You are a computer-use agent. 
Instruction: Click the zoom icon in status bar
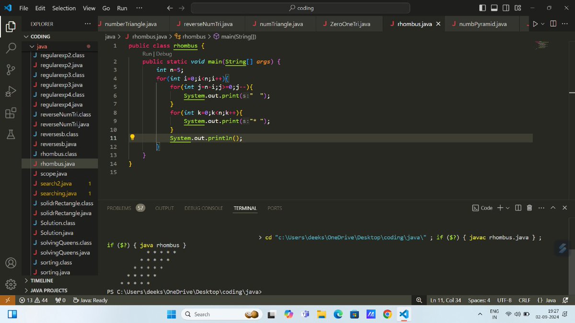click(419, 300)
